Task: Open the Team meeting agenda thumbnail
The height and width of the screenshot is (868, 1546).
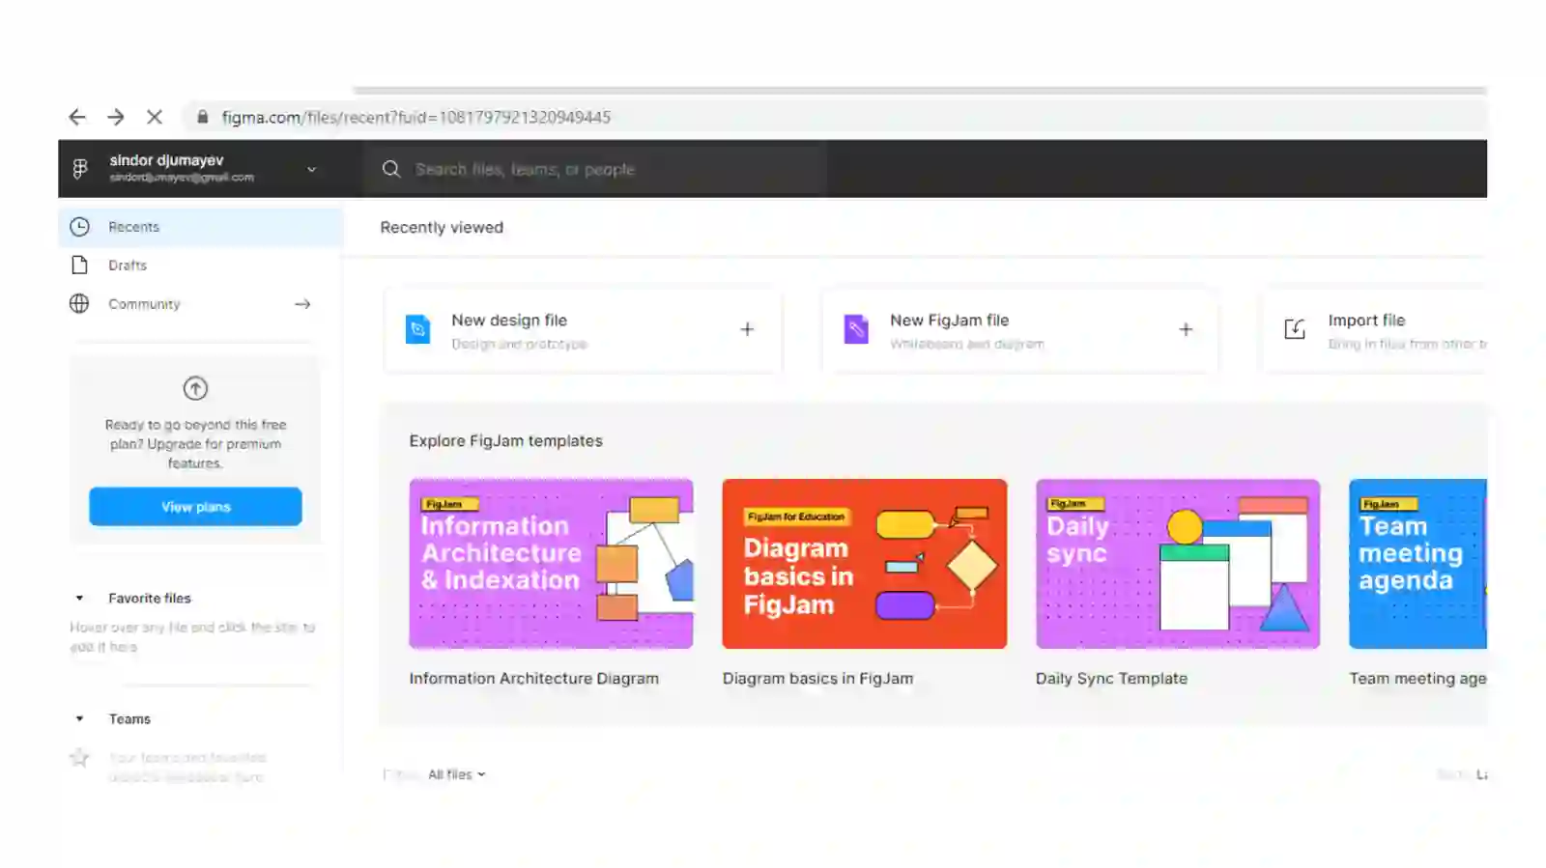Action: coord(1417,564)
